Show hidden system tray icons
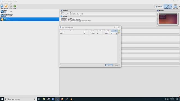Viewport: 180px width, 101px height. point(163,99)
